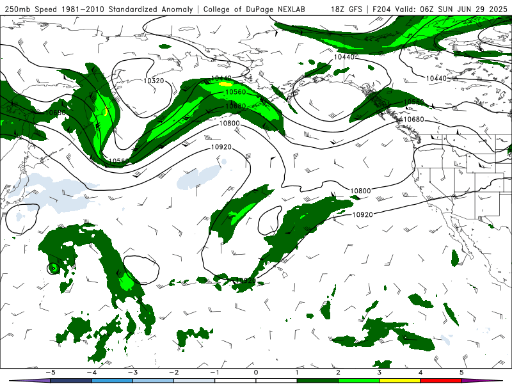Click the colorbar tick label -5
This screenshot has width=512, height=384.
(51, 372)
